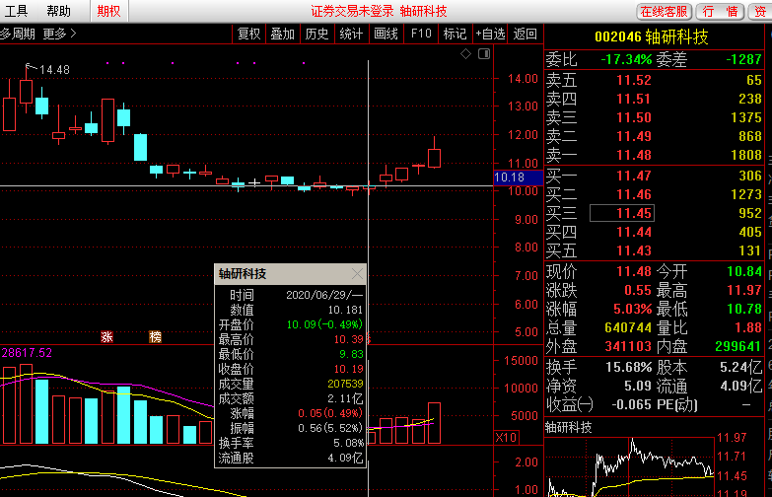Select 卖五 price 11.52

pyautogui.click(x=634, y=80)
